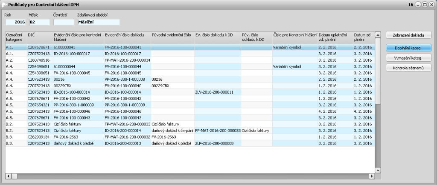Click Označení kategorie column header

[x=15, y=37]
